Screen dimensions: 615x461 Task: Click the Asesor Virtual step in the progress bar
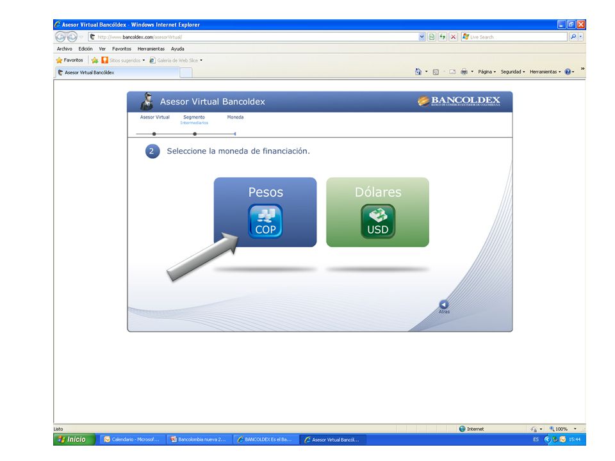pos(154,117)
